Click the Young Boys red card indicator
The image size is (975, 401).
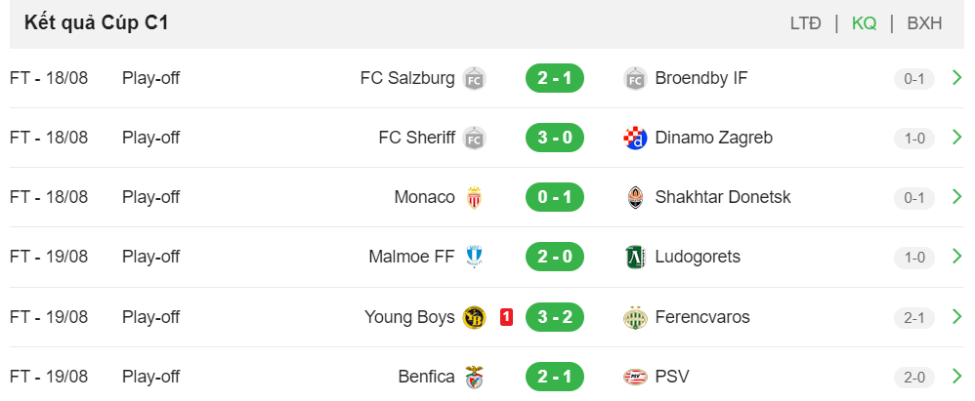point(506,317)
